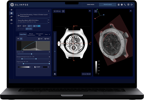Open the colormap gradient dropdown
The height and width of the screenshot is (100, 144).
[x=24, y=67]
